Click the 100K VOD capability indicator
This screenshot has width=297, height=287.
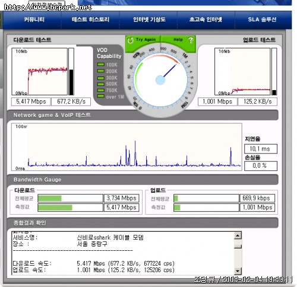(101, 65)
